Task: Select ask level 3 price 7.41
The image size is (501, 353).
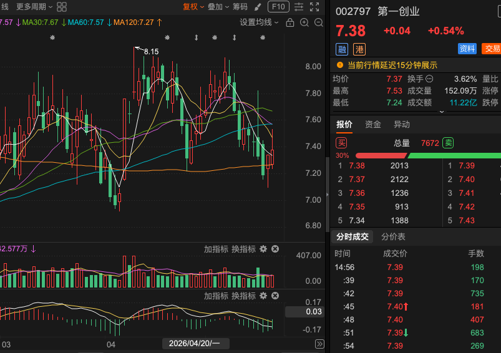Action: tap(467, 193)
